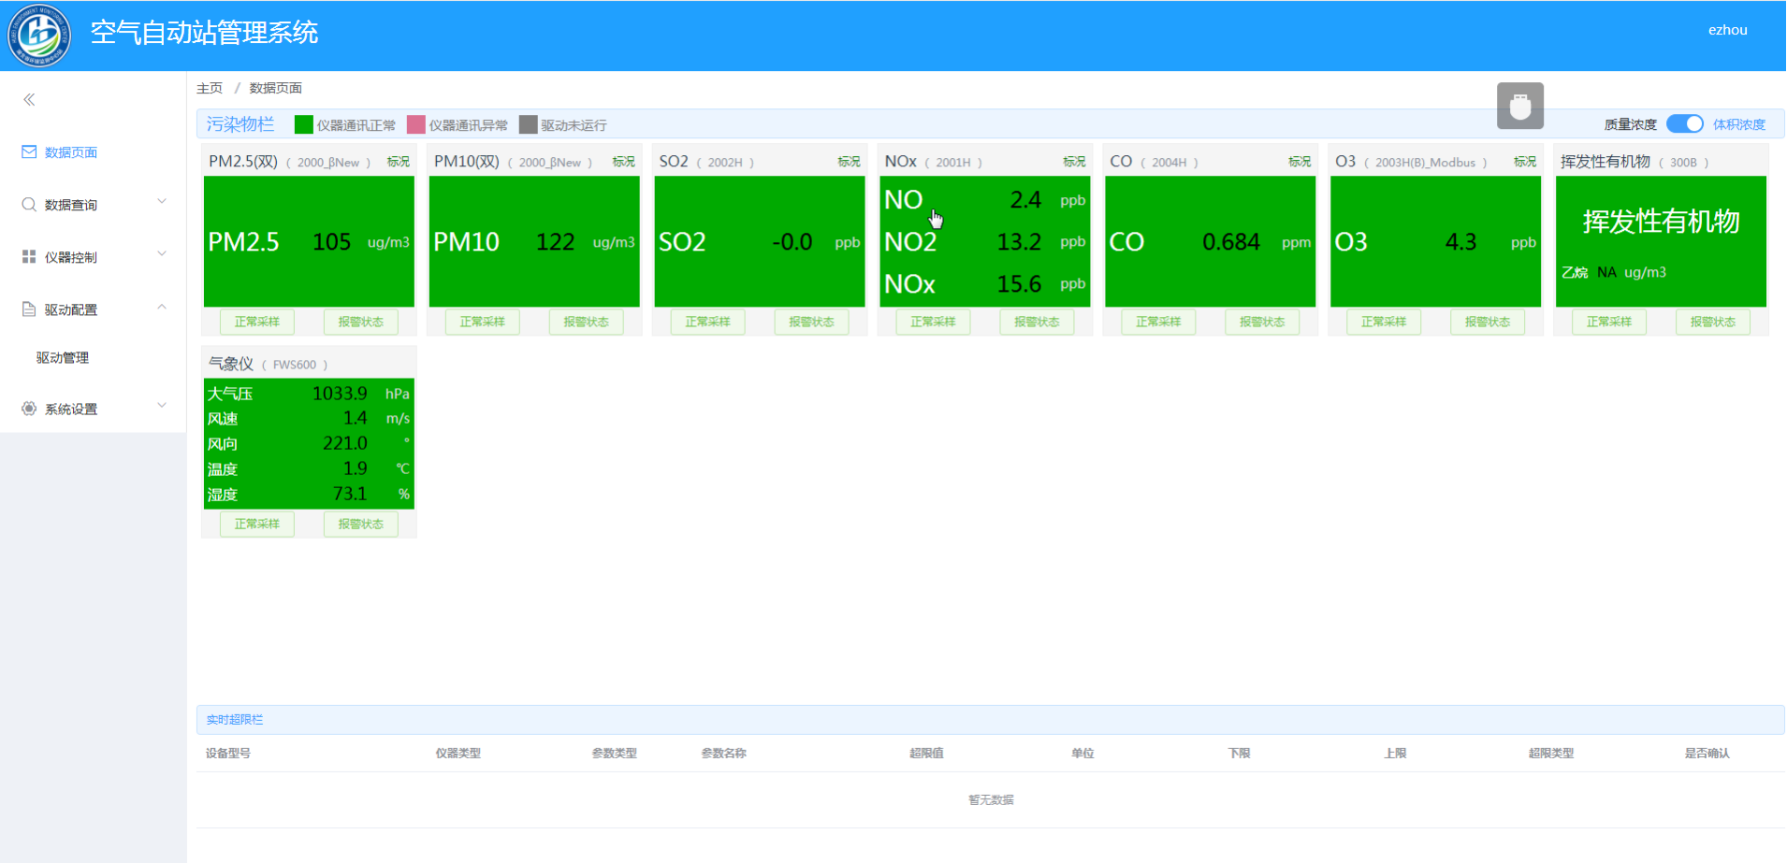Collapse the 驱动配置 menu chevron
1787x863 pixels.
pos(162,307)
